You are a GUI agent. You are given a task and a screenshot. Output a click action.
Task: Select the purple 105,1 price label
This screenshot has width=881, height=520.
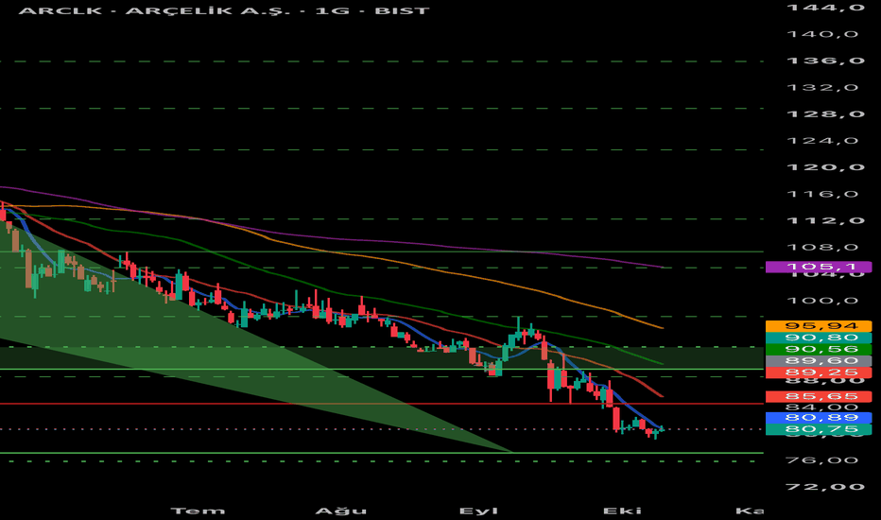(x=819, y=267)
